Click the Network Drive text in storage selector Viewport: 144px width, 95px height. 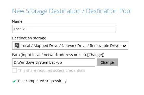click(74, 46)
